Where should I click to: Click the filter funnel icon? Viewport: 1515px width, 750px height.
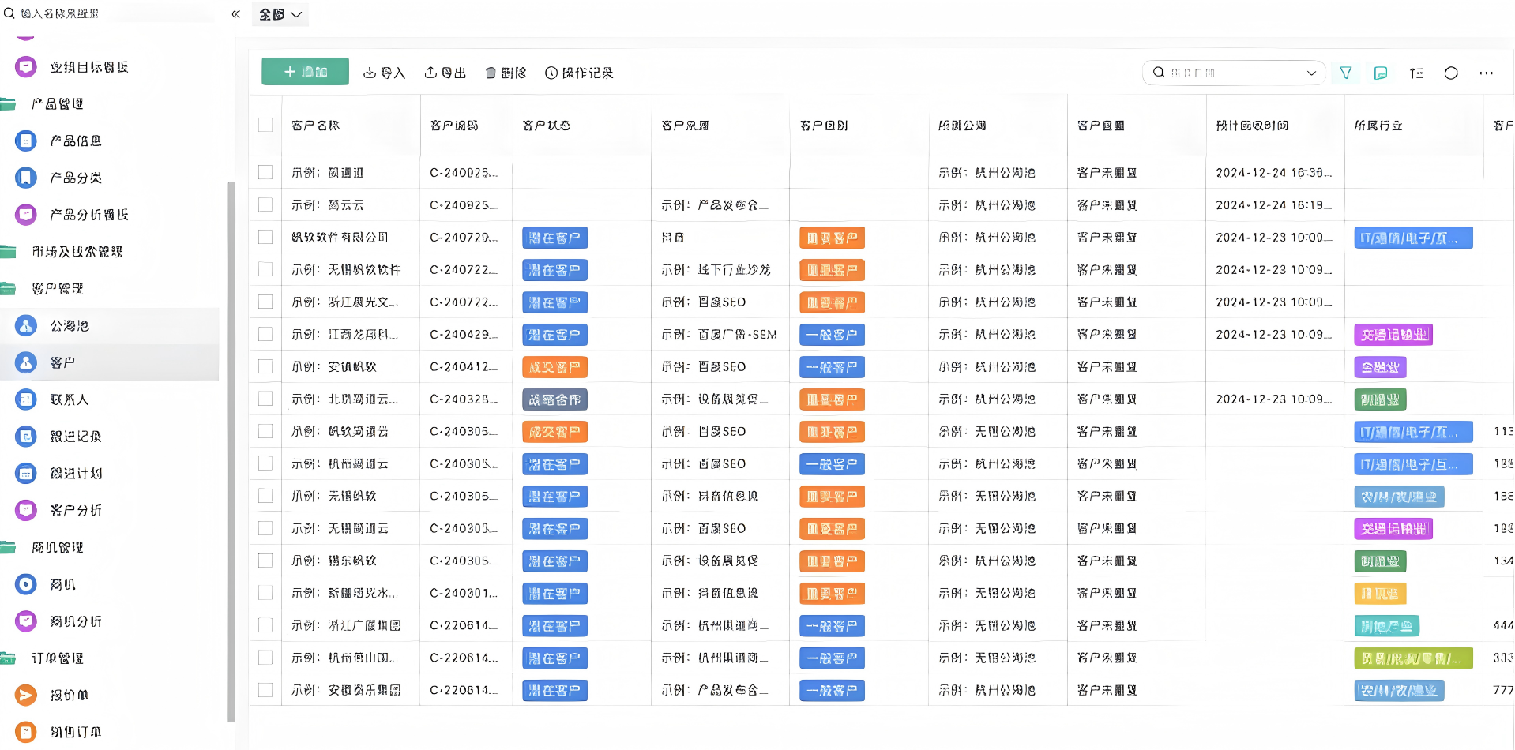pos(1345,73)
